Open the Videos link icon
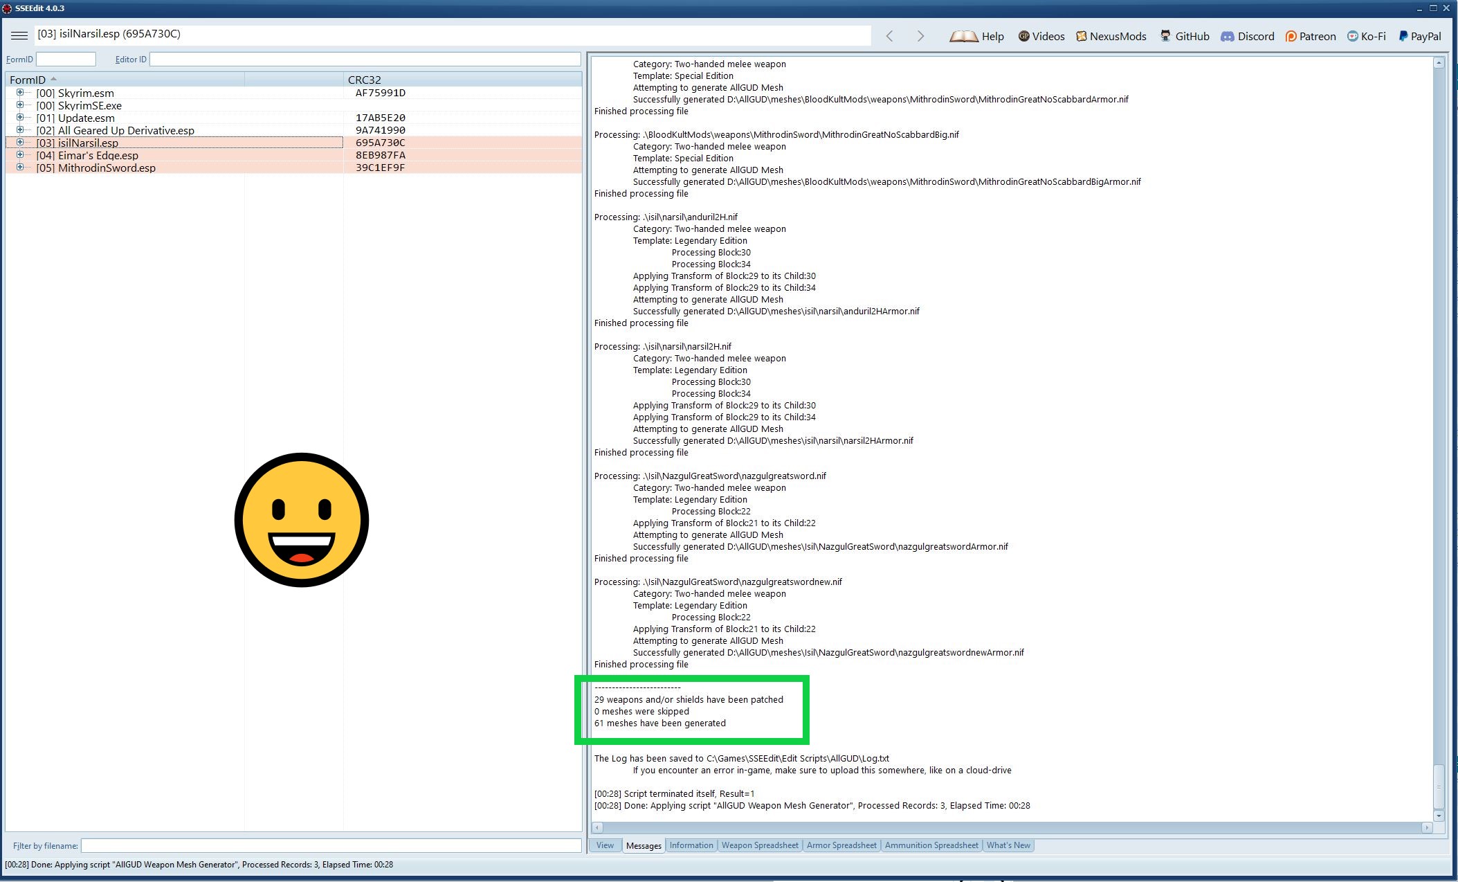Viewport: 1458px width, 882px height. pos(1024,36)
